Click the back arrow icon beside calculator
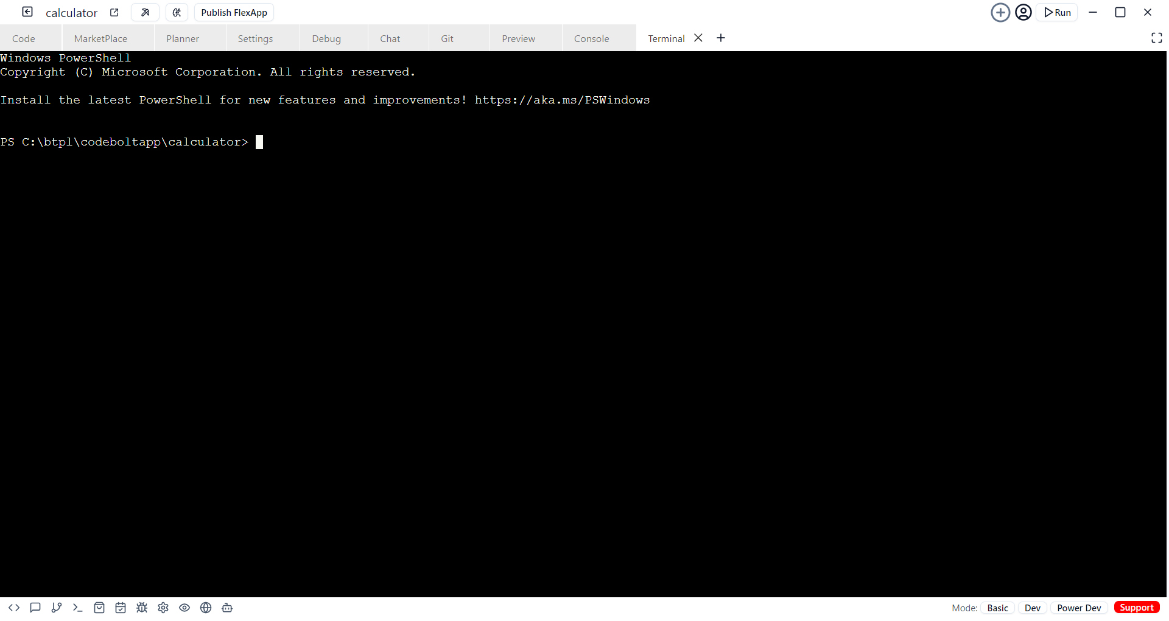 click(x=27, y=12)
